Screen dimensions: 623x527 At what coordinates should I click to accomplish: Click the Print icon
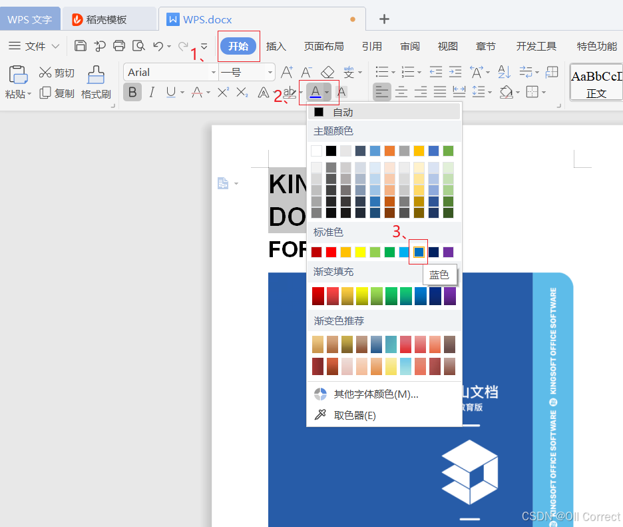pos(119,46)
